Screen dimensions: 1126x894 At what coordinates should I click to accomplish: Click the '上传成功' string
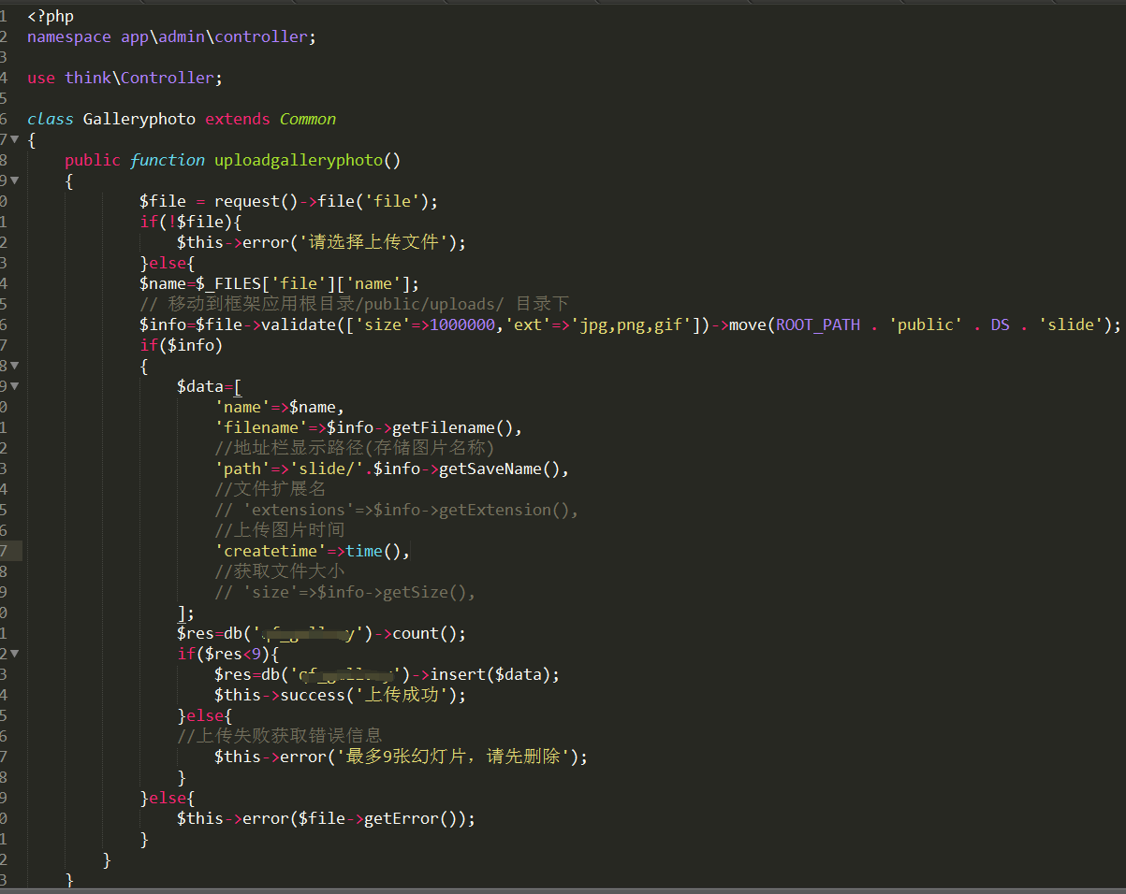tap(402, 695)
